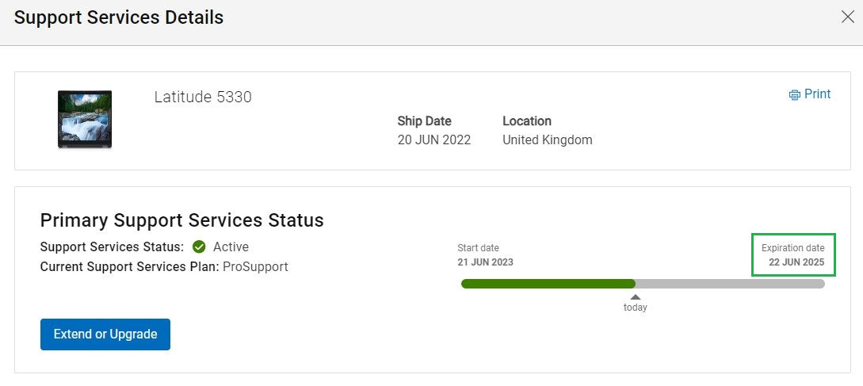863x386 pixels.
Task: Click the Support Services Details title
Action: pos(119,17)
